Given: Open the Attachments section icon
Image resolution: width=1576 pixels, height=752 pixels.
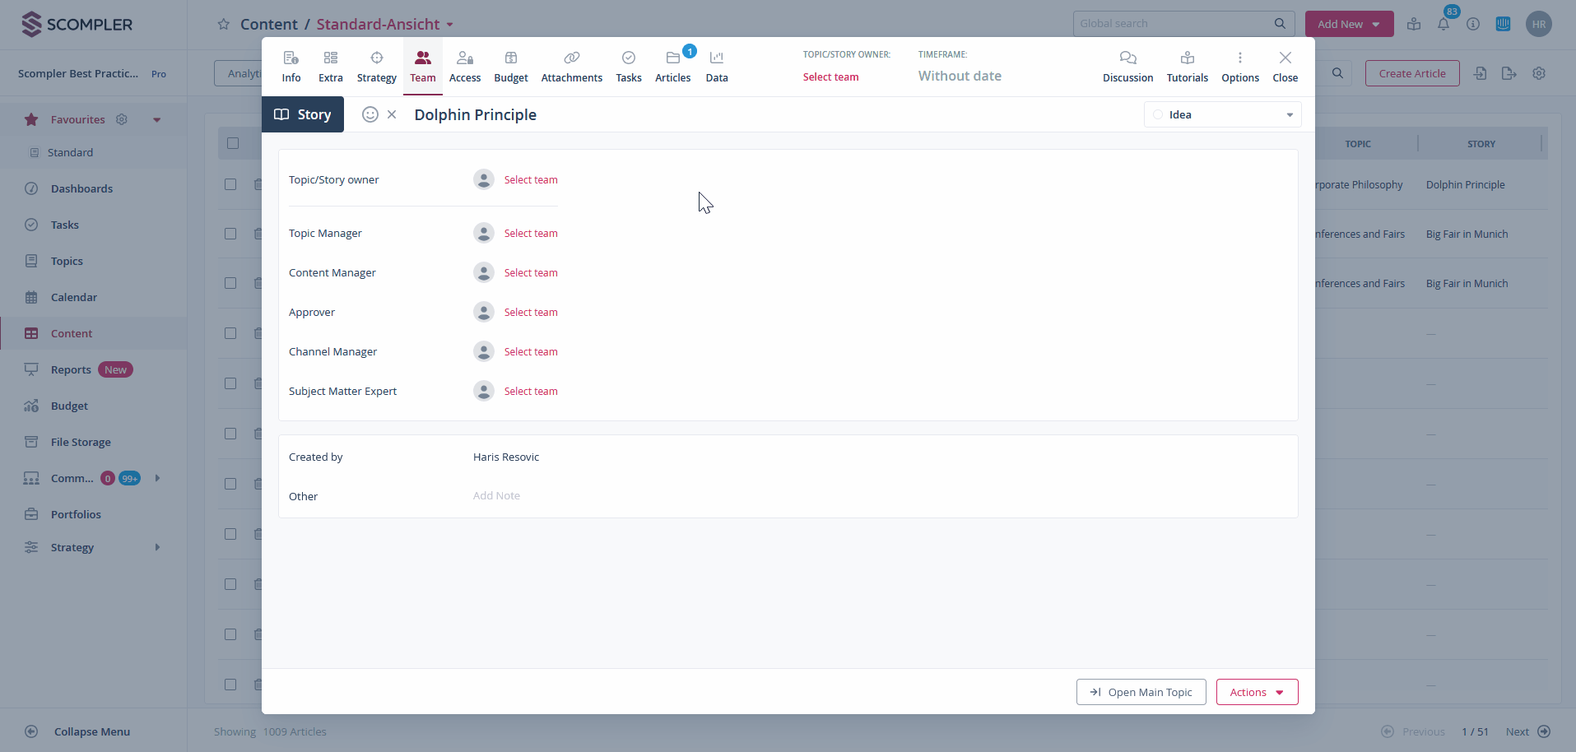Looking at the screenshot, I should 571,58.
